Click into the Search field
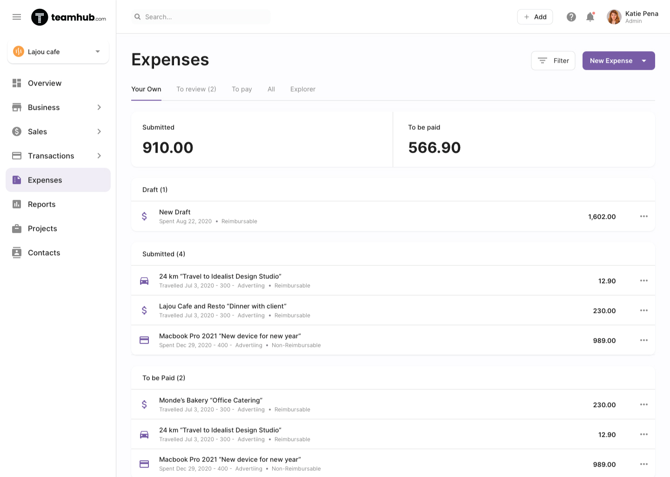Image resolution: width=670 pixels, height=477 pixels. [x=201, y=17]
